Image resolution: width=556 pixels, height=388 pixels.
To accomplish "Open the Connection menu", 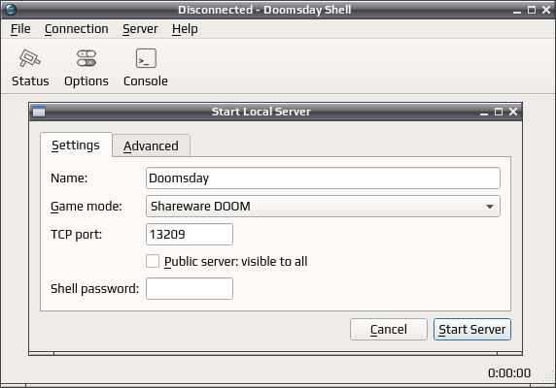I will click(x=77, y=29).
